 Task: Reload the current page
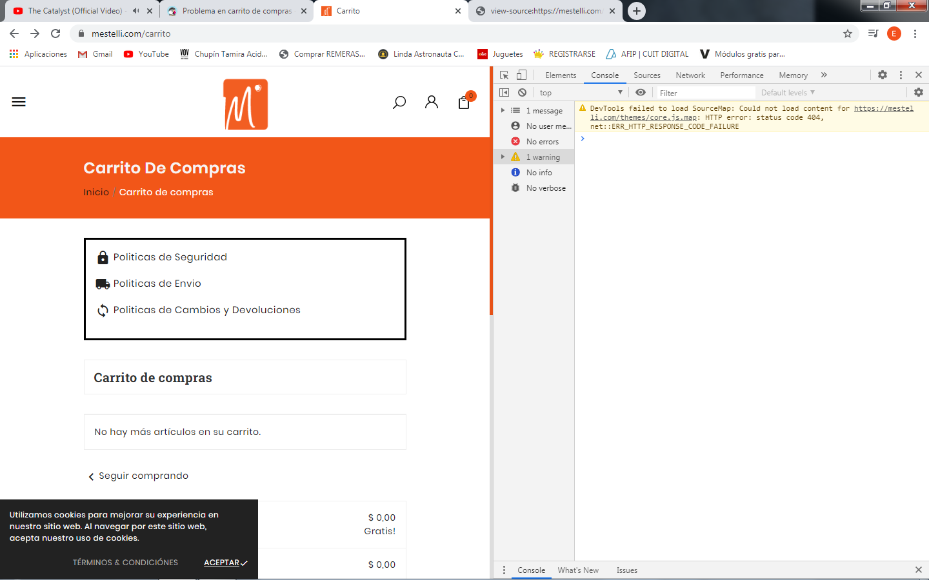point(55,34)
